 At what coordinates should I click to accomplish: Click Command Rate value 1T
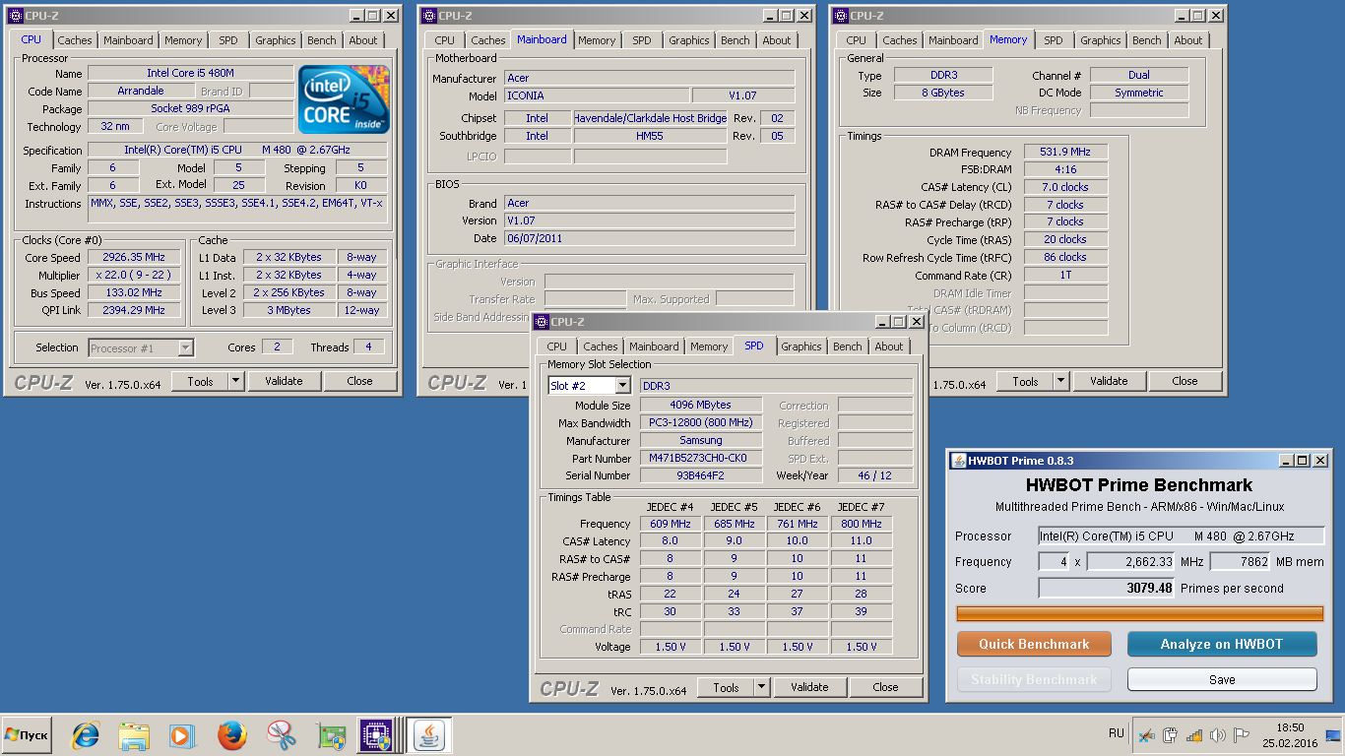click(1065, 276)
